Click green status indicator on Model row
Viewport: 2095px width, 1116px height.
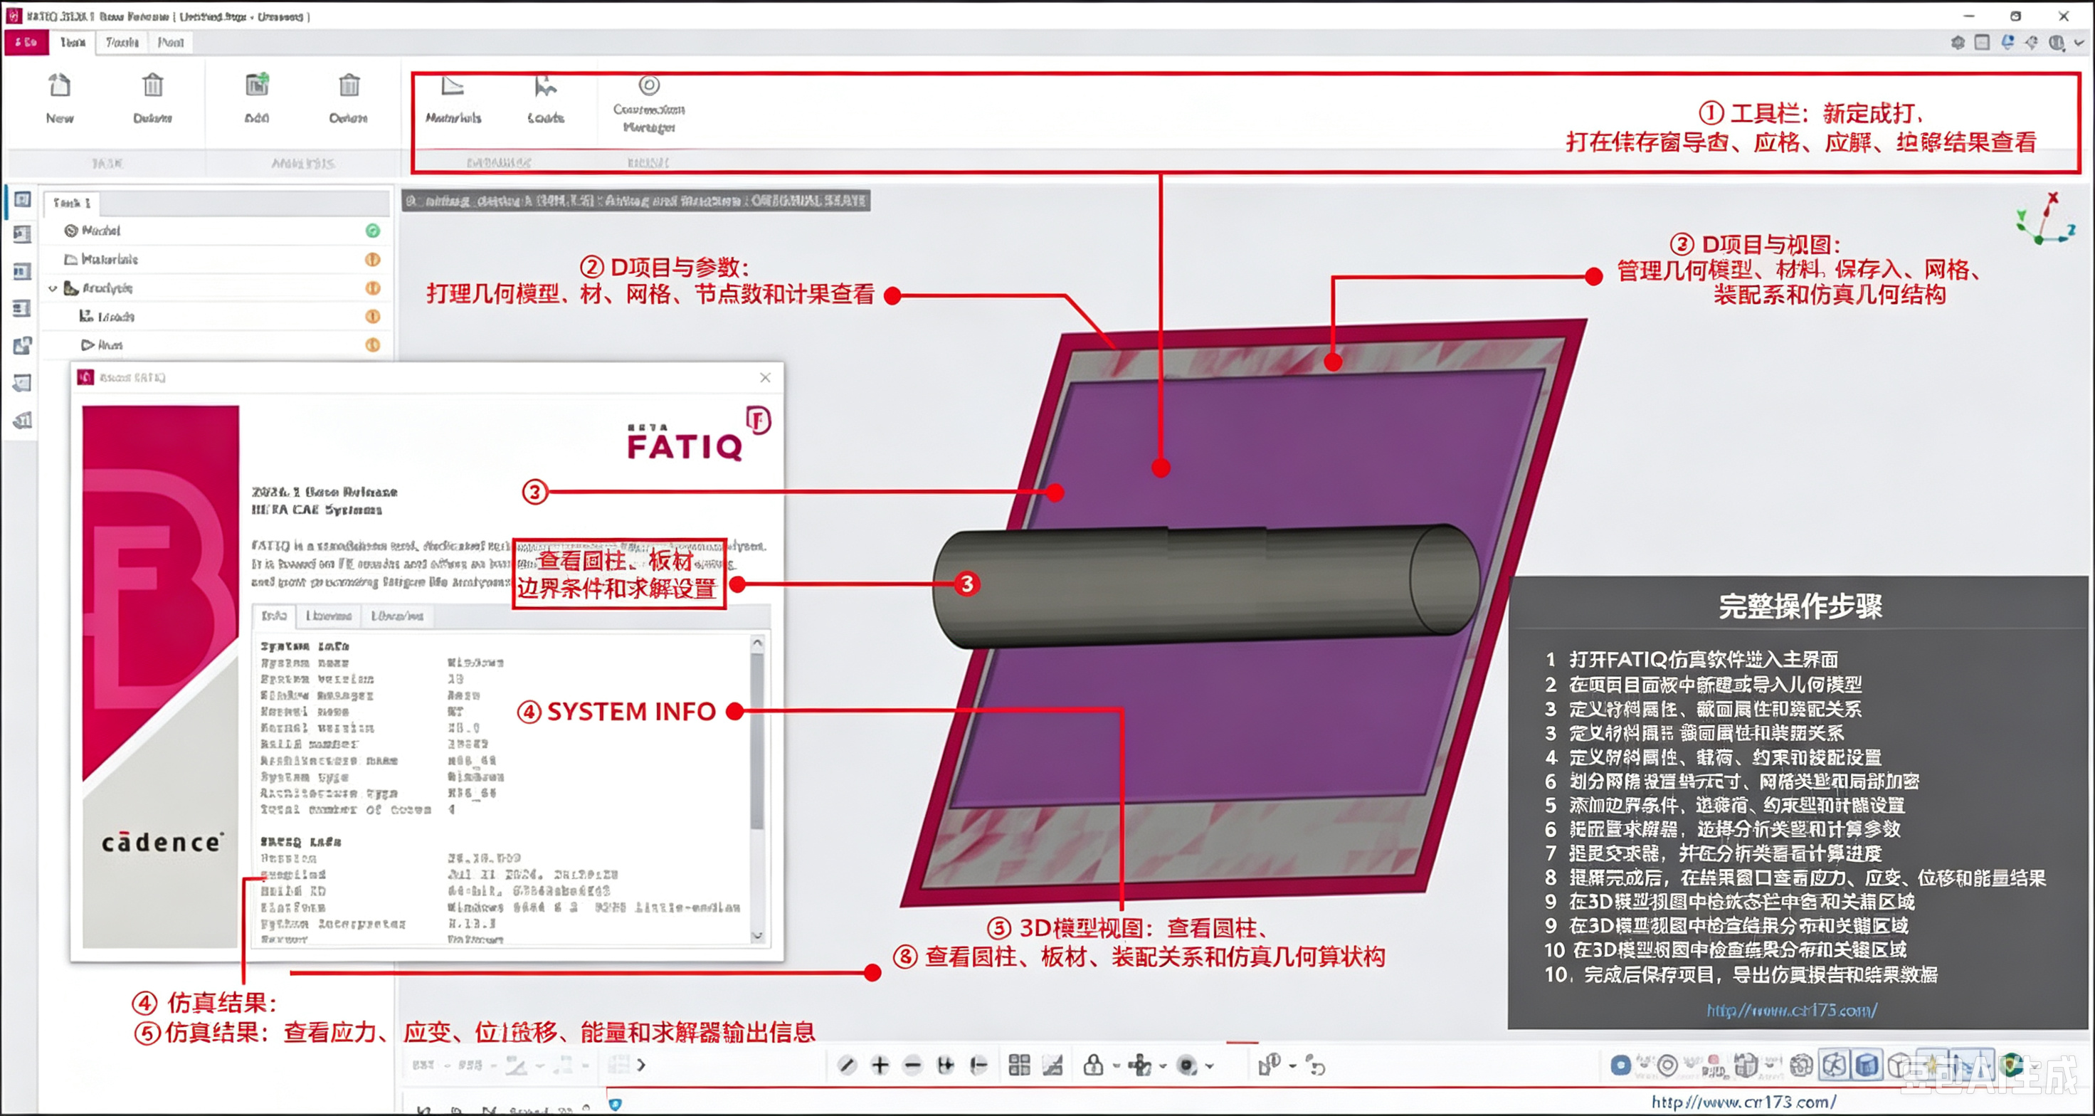[372, 231]
